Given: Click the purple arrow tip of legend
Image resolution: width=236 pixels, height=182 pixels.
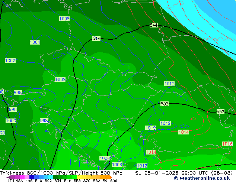Looking at the screenshot, I should [8, 178].
